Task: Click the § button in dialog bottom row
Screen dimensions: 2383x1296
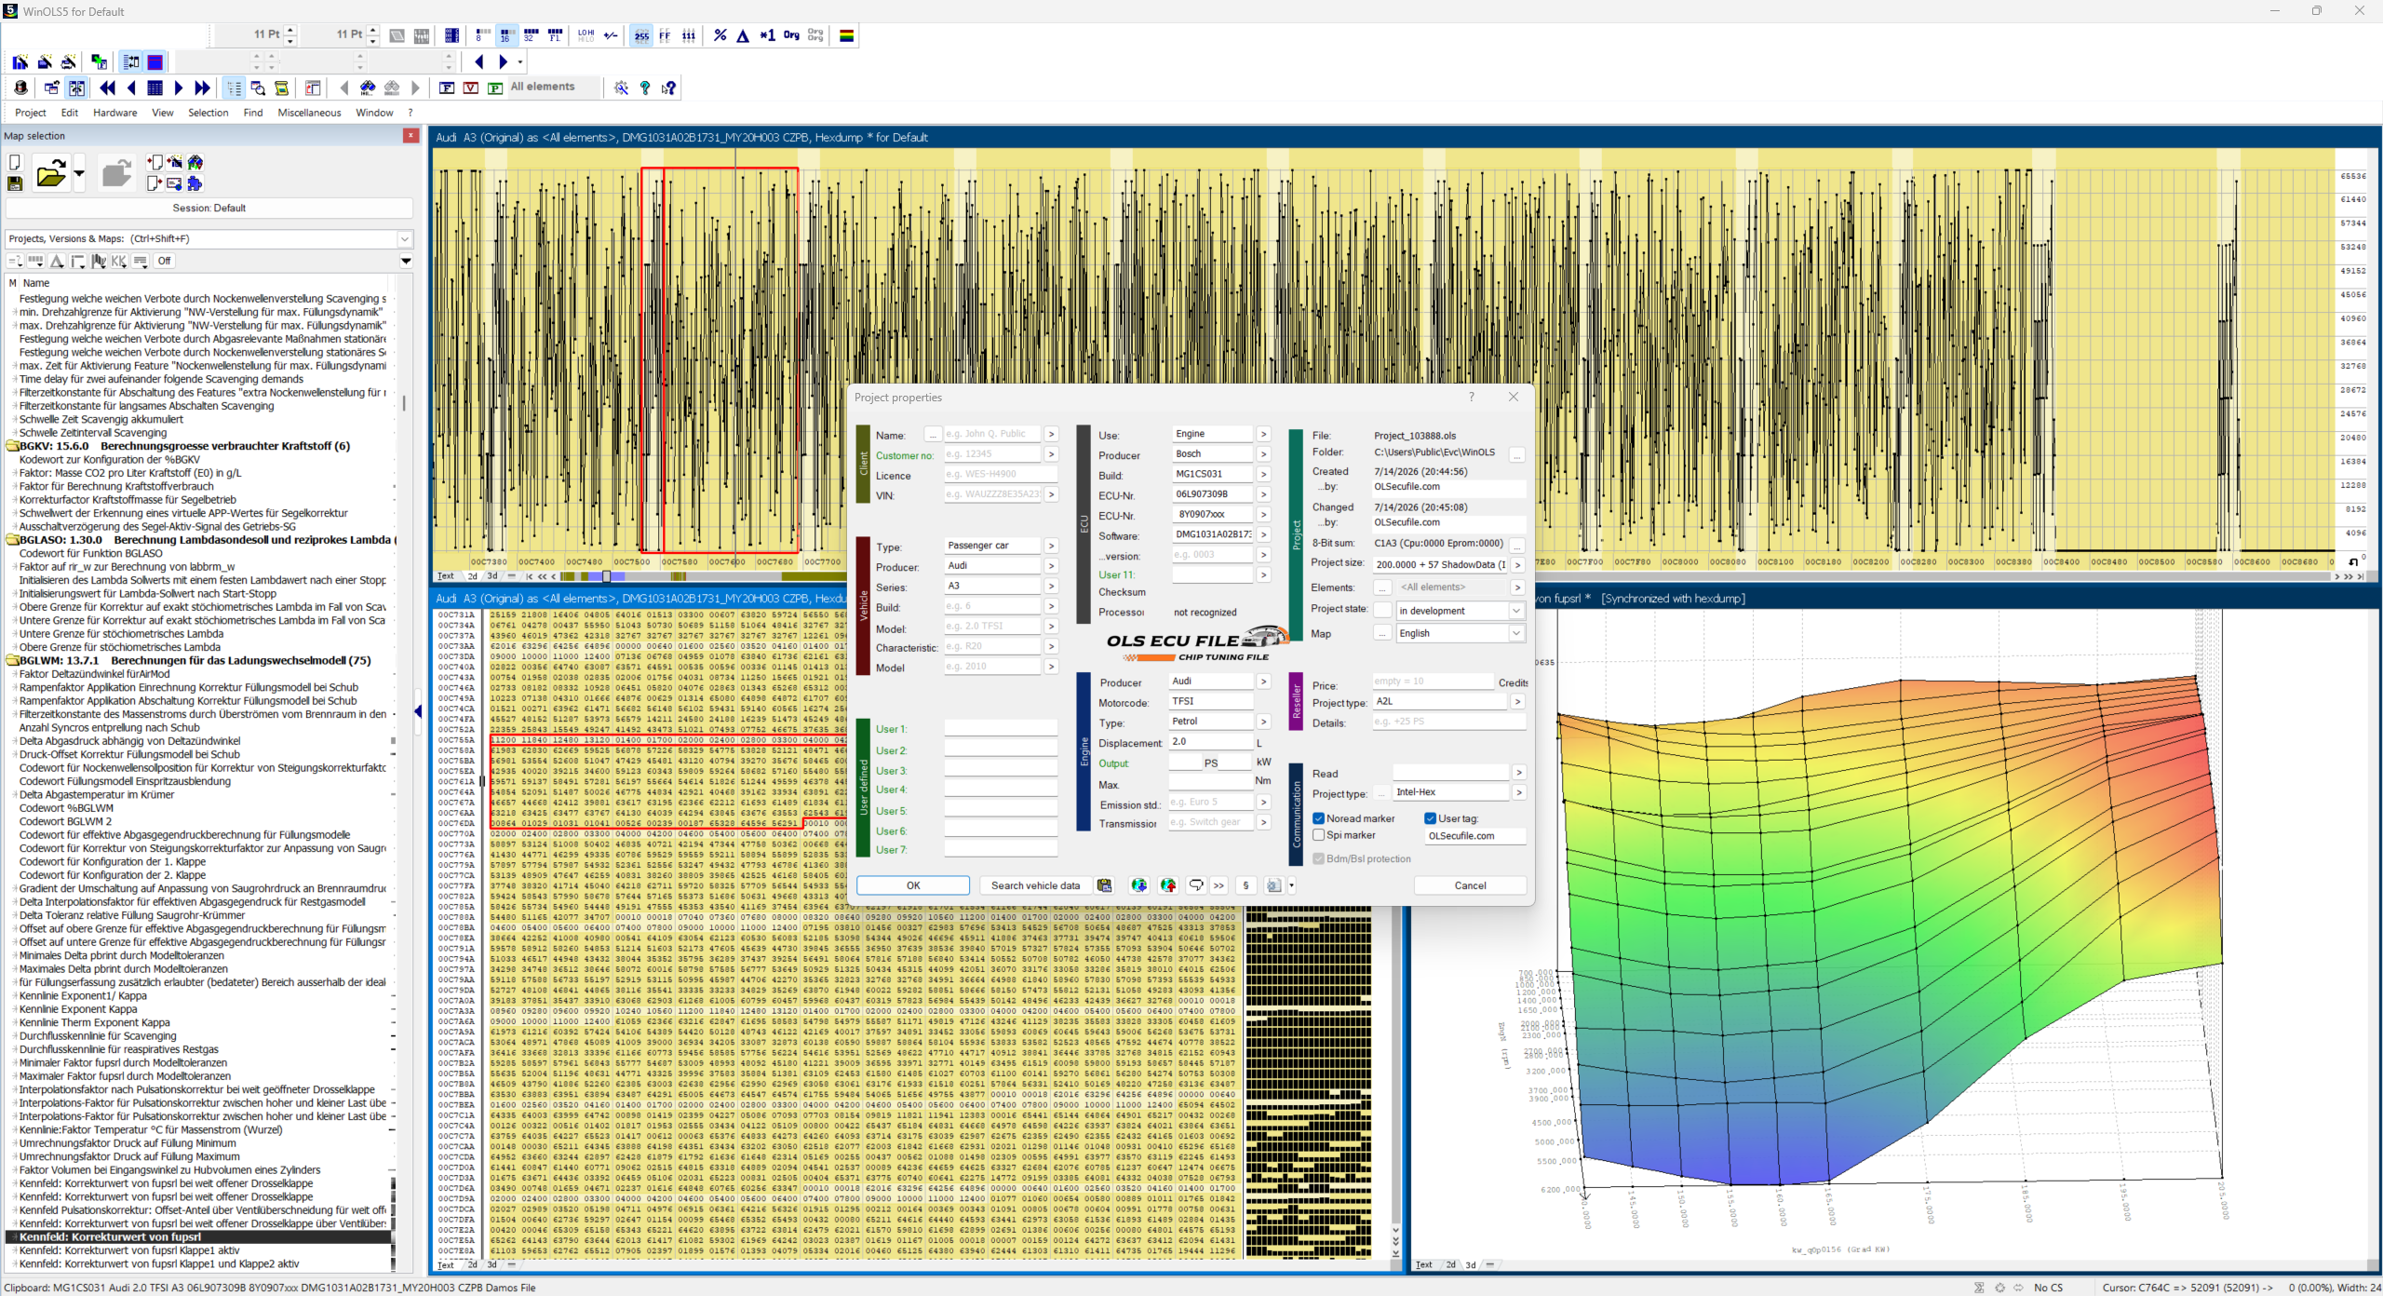Action: coord(1245,885)
